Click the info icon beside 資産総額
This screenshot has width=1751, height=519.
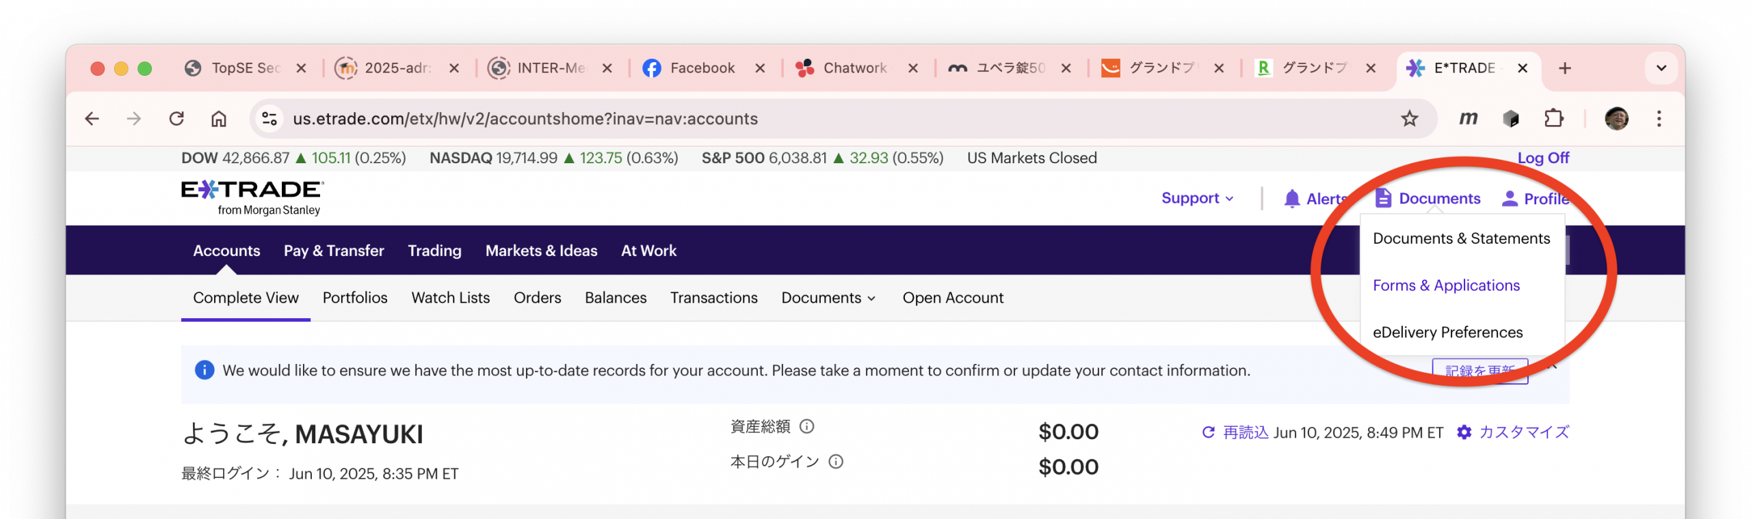coord(807,427)
